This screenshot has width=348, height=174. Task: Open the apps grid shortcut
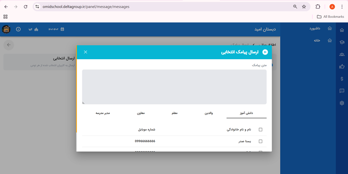[x=6, y=17]
